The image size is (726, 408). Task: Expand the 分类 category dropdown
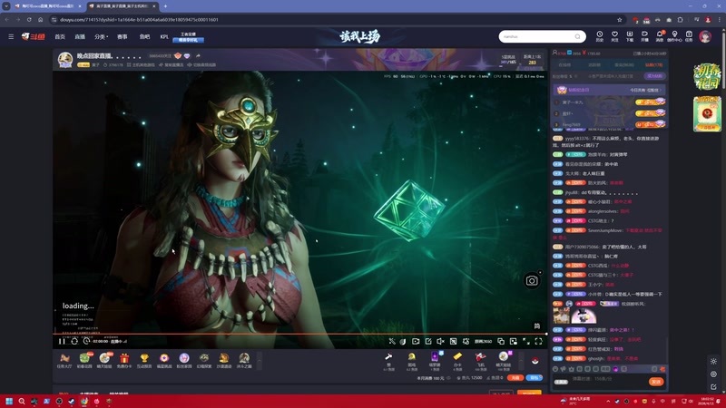[x=101, y=36]
